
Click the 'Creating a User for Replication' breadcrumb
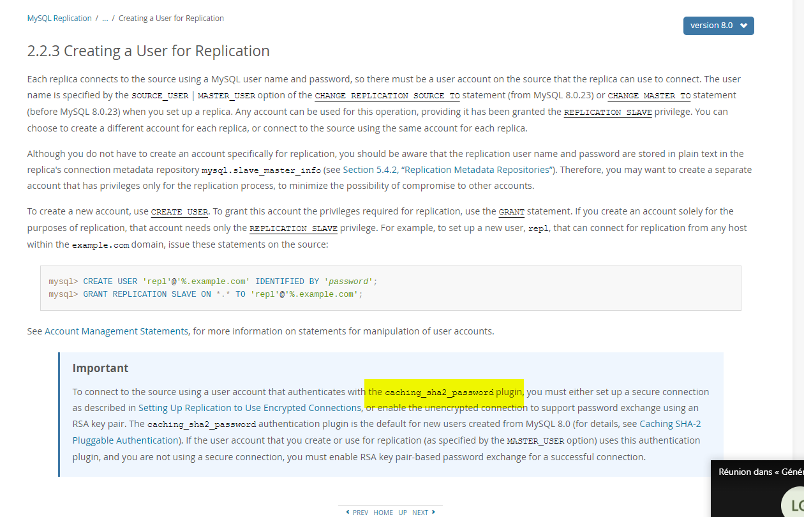point(171,19)
